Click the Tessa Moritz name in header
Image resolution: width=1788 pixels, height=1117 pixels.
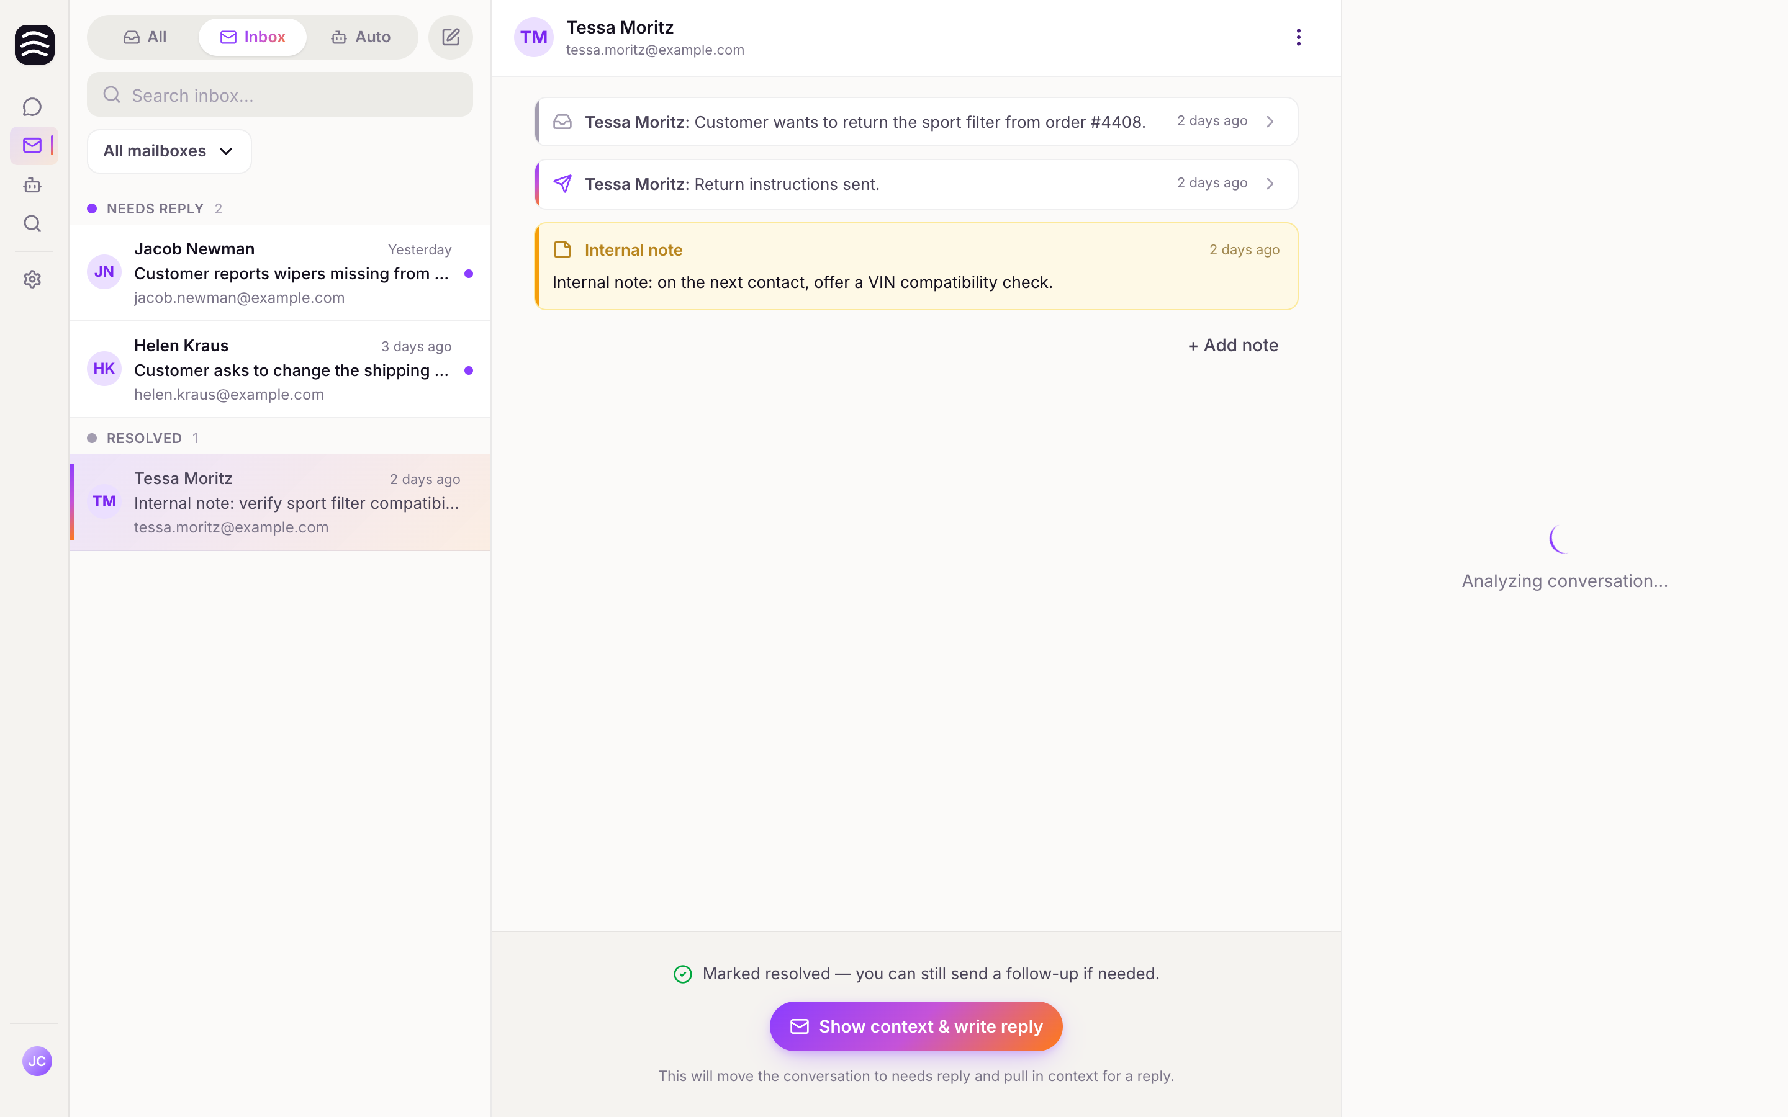coord(619,27)
